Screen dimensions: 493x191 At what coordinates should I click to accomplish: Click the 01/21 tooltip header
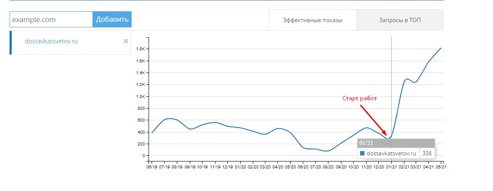[396, 143]
